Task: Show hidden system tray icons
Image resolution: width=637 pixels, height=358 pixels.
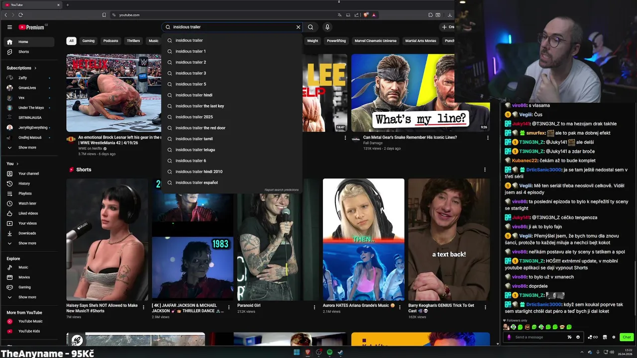Action: (x=581, y=353)
